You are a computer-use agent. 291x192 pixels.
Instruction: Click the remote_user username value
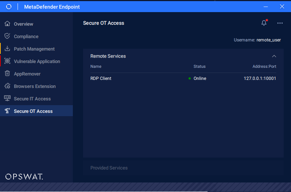click(x=269, y=40)
